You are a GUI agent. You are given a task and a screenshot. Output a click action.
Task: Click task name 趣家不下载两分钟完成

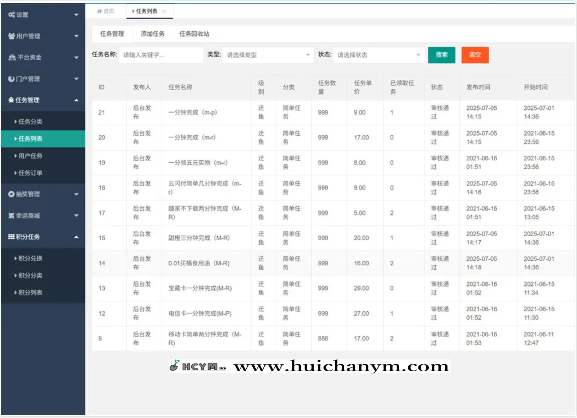pos(204,213)
